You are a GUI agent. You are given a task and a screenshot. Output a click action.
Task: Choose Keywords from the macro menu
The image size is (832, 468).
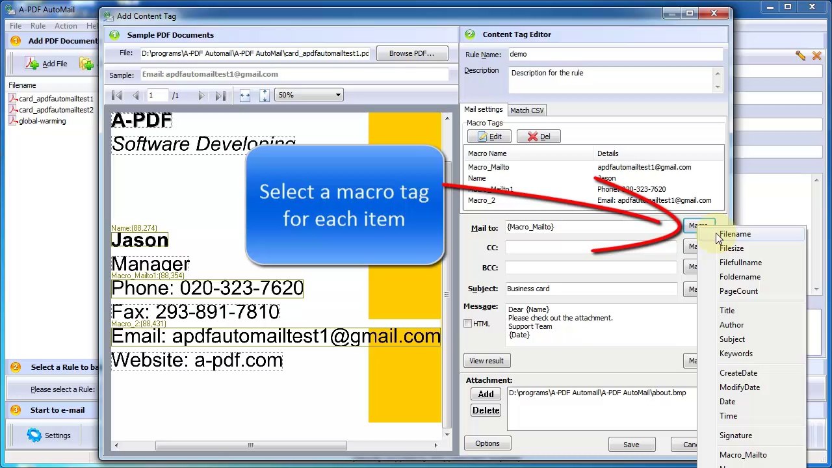751,354
